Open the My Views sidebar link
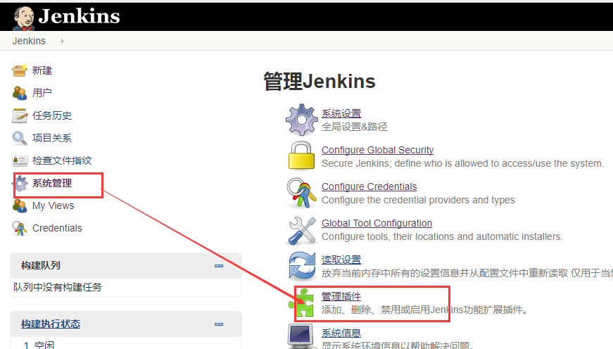This screenshot has height=349, width=613. 53,205
